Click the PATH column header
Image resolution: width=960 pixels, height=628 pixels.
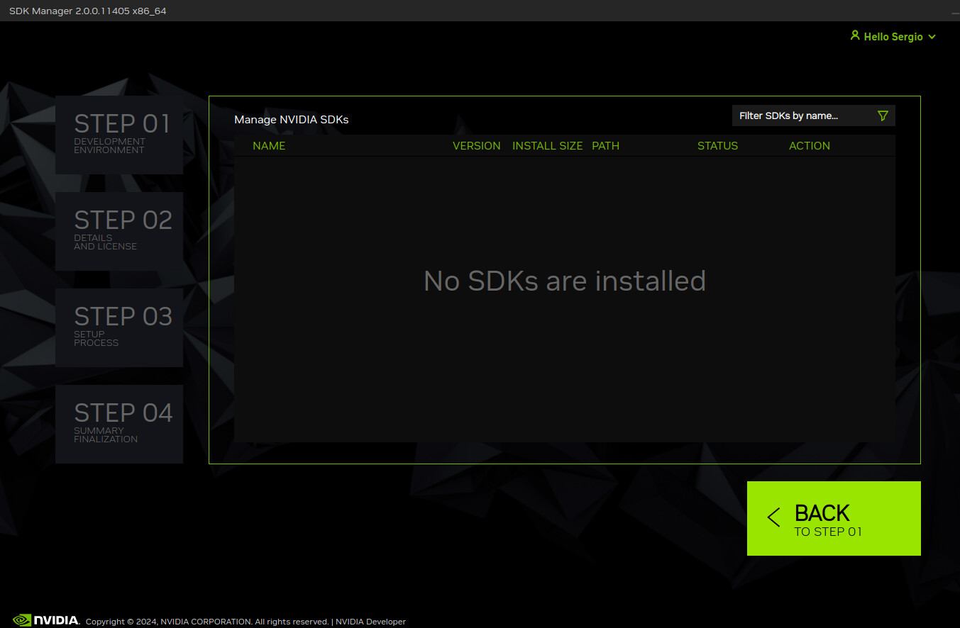tap(605, 146)
